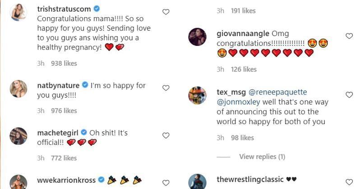Like the trishstratuscom comment with heart icon
Screen dimensions: 361x189
[x=166, y=12]
